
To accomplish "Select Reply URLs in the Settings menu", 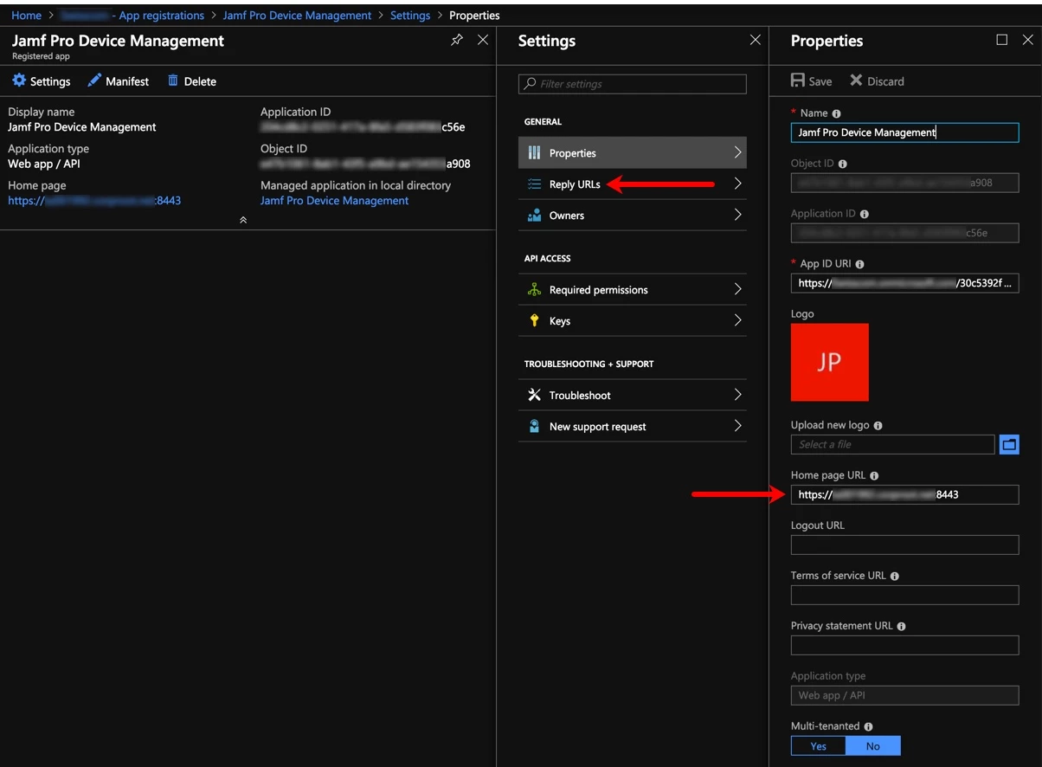I will click(632, 184).
